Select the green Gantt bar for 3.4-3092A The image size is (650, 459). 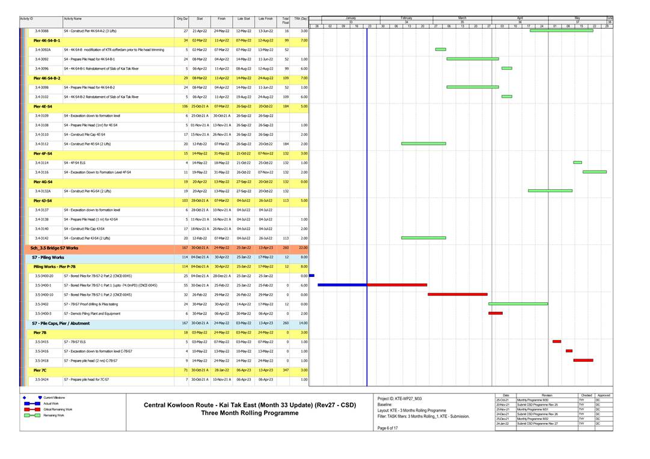point(441,49)
